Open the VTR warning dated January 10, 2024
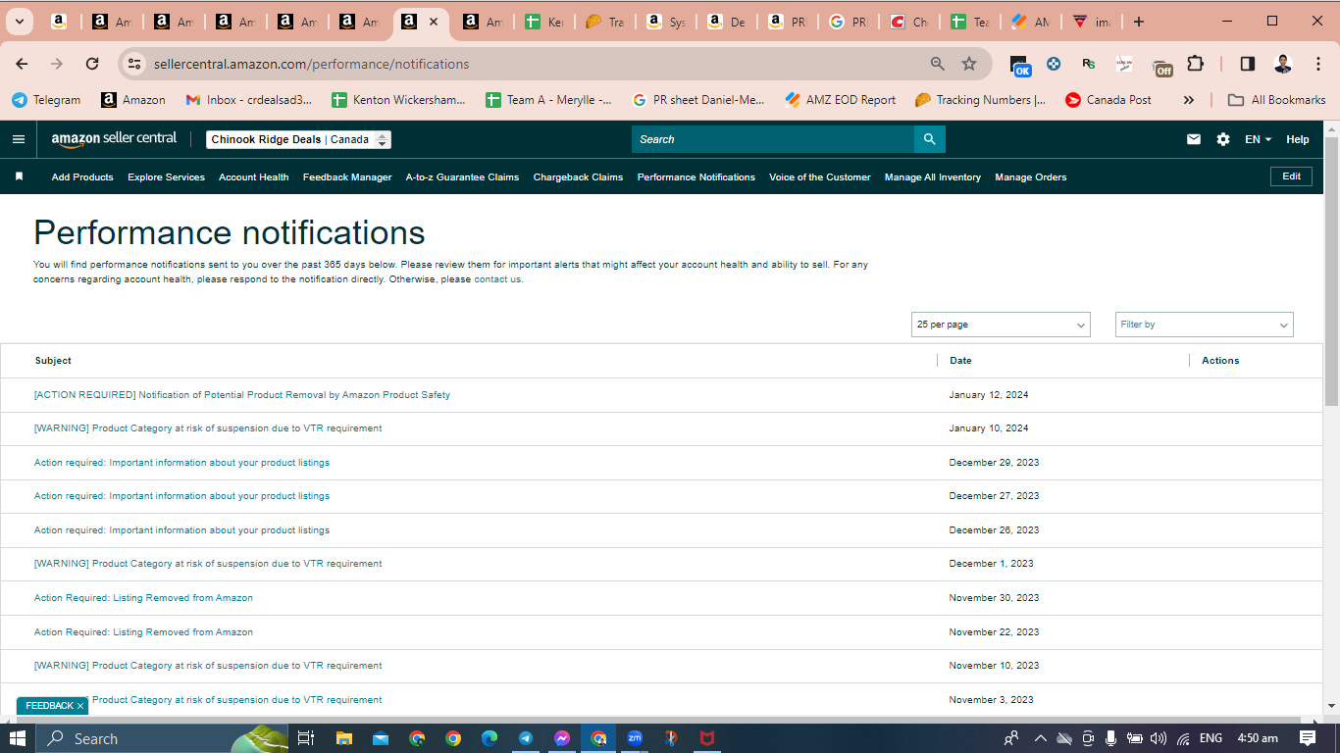The width and height of the screenshot is (1340, 753). click(x=208, y=428)
